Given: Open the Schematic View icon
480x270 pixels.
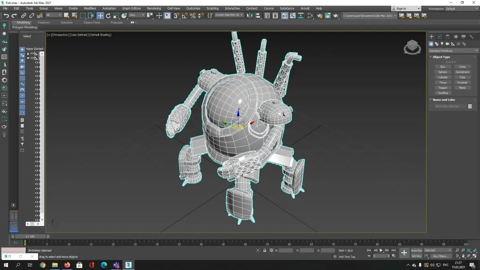Looking at the screenshot, I should point(301,16).
